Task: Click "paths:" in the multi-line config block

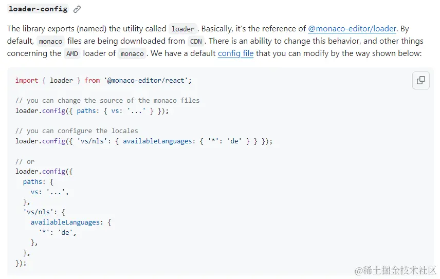Action: pyautogui.click(x=34, y=182)
